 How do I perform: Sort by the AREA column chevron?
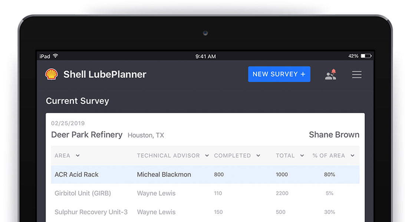(x=78, y=156)
